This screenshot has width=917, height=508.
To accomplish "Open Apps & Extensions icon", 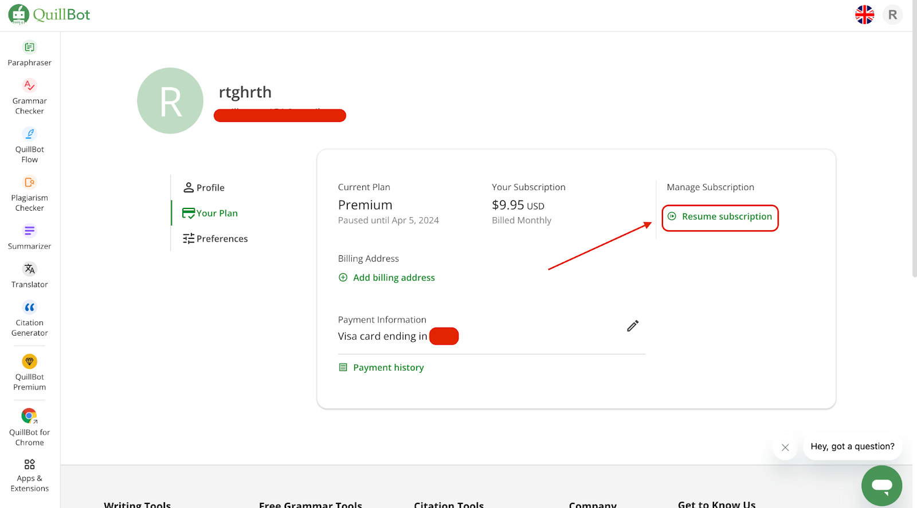I will tap(29, 464).
